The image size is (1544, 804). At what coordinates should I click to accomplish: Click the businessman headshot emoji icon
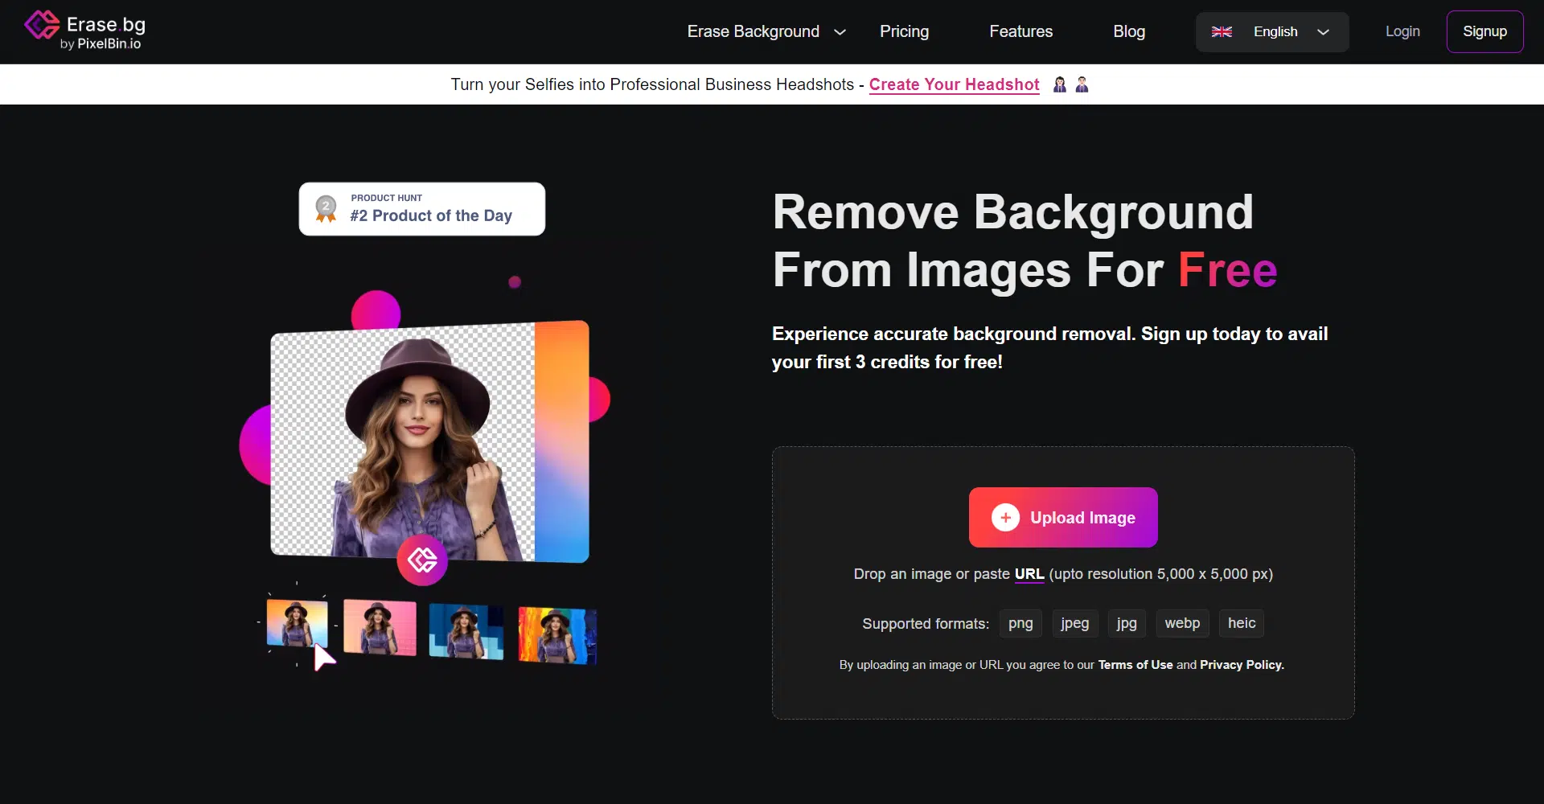tap(1082, 84)
